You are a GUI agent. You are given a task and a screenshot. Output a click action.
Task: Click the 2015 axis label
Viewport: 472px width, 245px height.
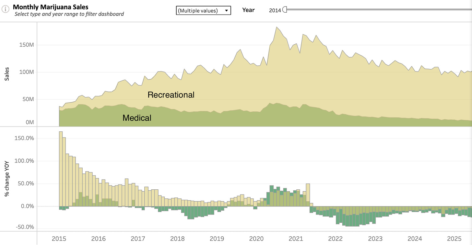(59, 239)
